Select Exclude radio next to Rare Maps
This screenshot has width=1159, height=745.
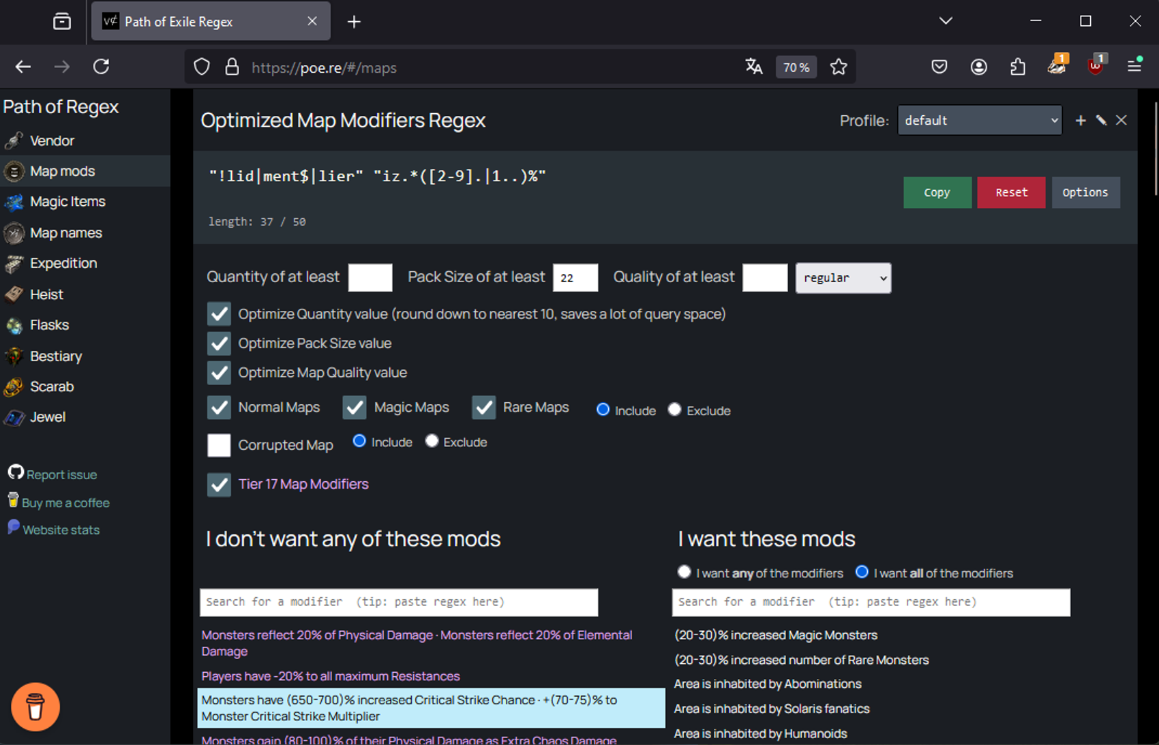(x=674, y=409)
